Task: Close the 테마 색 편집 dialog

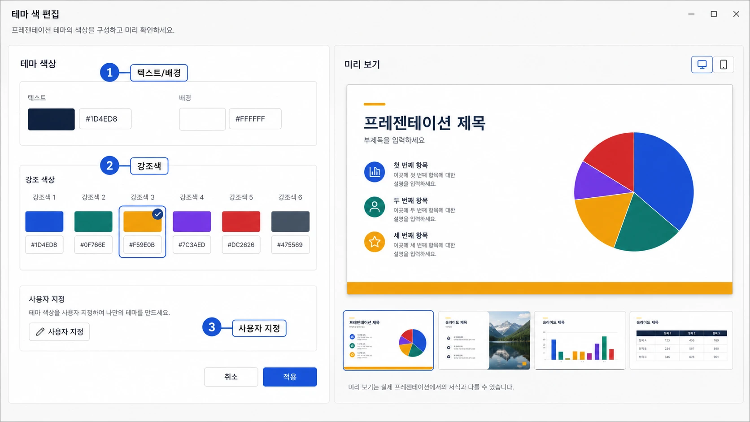Action: 736,14
